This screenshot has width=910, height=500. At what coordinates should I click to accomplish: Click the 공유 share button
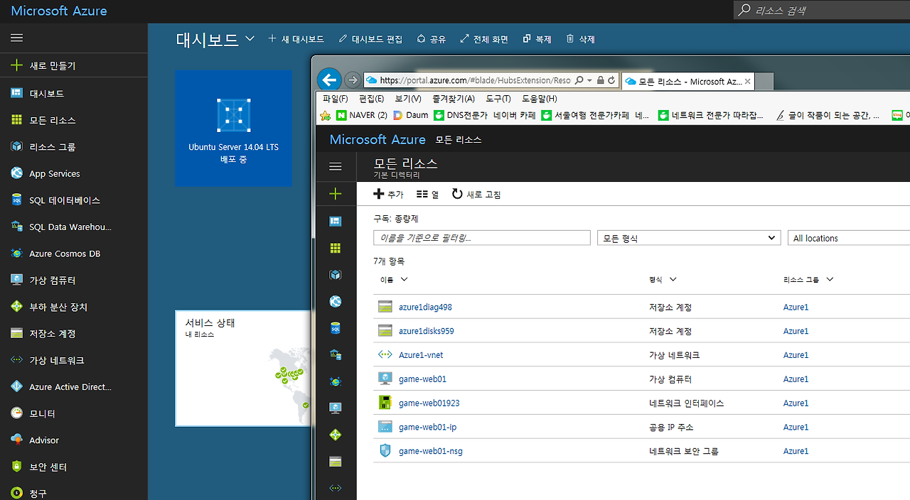point(432,39)
